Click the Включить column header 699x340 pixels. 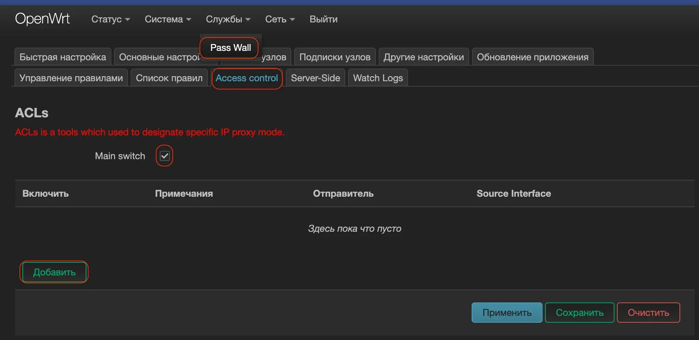pyautogui.click(x=46, y=193)
